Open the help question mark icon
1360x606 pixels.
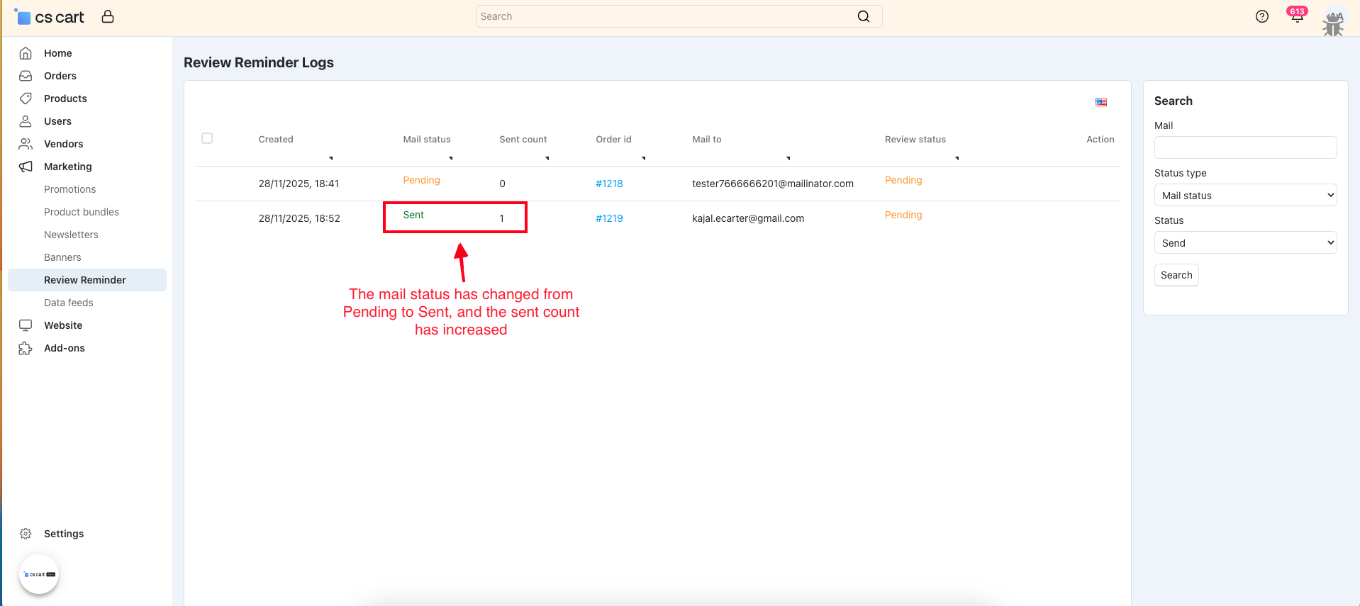(x=1261, y=17)
